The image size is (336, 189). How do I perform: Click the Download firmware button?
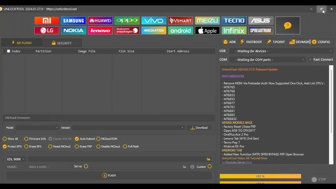[199, 128]
